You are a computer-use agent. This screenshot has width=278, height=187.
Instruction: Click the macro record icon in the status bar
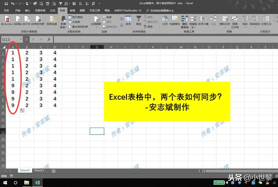pos(12,176)
